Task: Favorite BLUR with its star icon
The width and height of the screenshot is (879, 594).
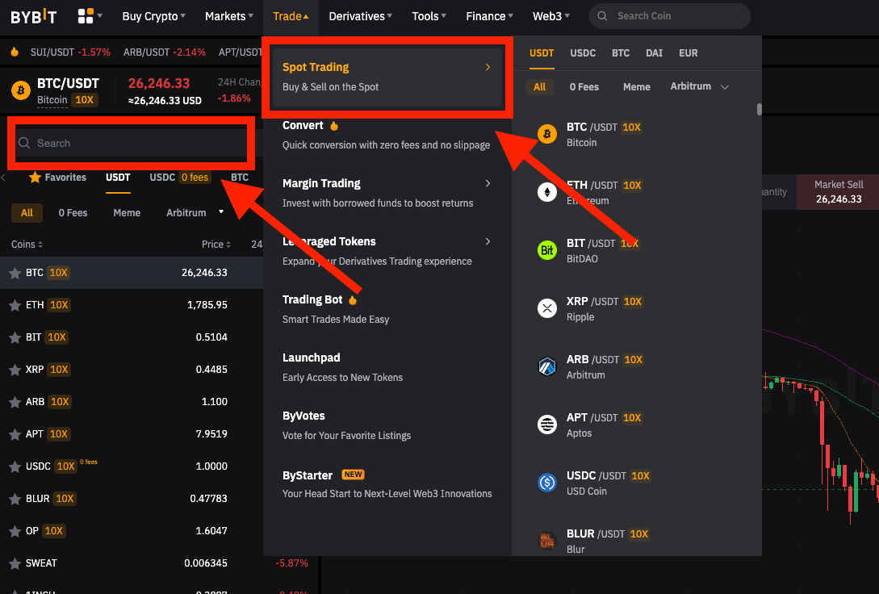Action: tap(15, 499)
